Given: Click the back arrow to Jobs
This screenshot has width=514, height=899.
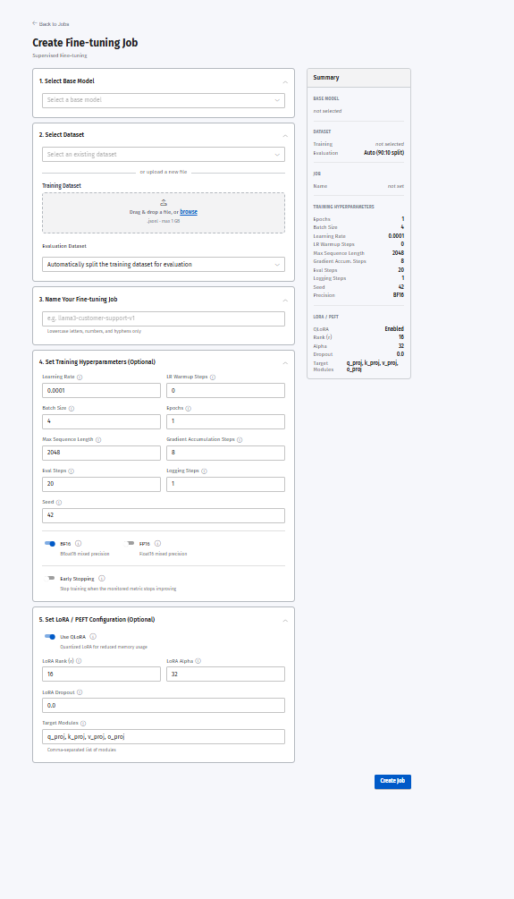Looking at the screenshot, I should pyautogui.click(x=35, y=23).
